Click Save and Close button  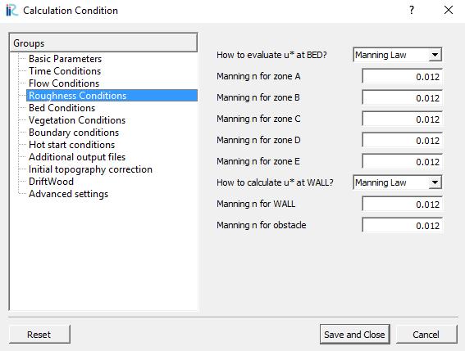tap(354, 335)
